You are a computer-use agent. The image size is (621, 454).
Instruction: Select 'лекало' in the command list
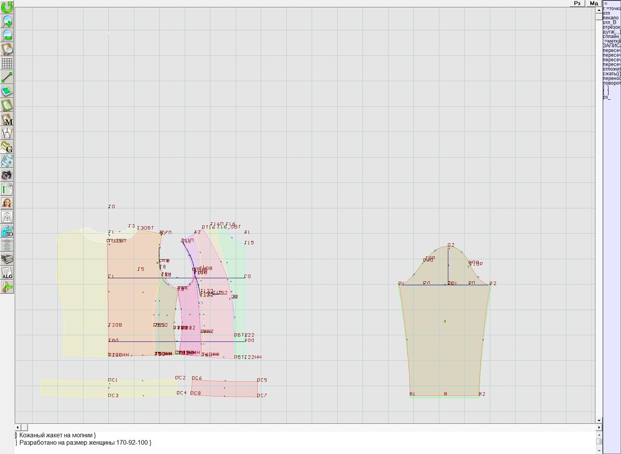pyautogui.click(x=611, y=18)
